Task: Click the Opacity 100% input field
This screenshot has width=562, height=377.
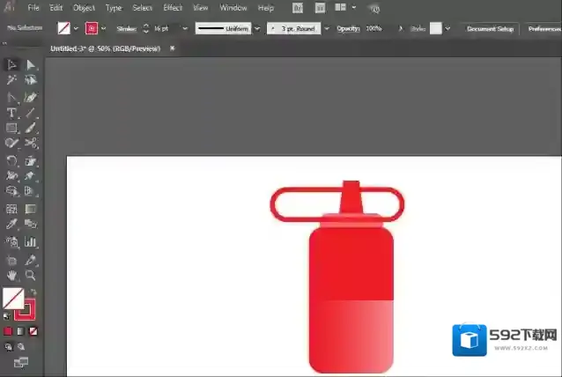Action: 373,28
